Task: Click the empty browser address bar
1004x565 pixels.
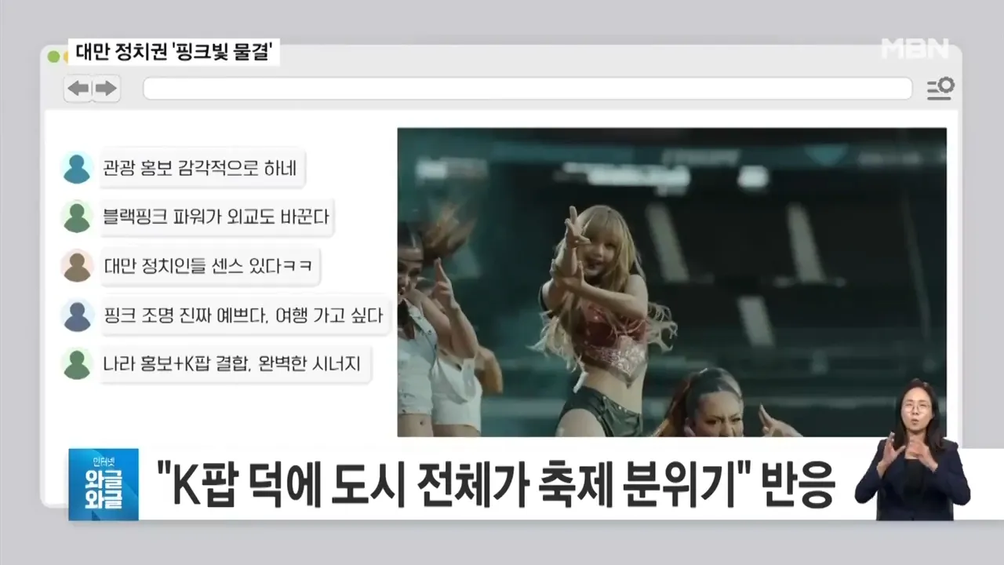Action: (x=527, y=89)
